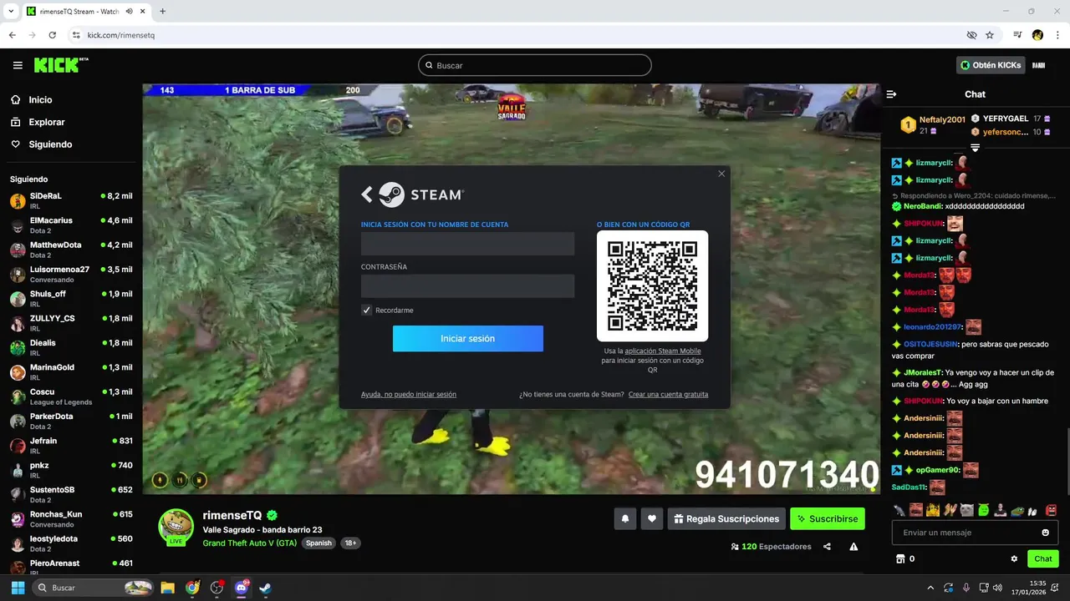Click the Steam QR code image

(x=652, y=285)
